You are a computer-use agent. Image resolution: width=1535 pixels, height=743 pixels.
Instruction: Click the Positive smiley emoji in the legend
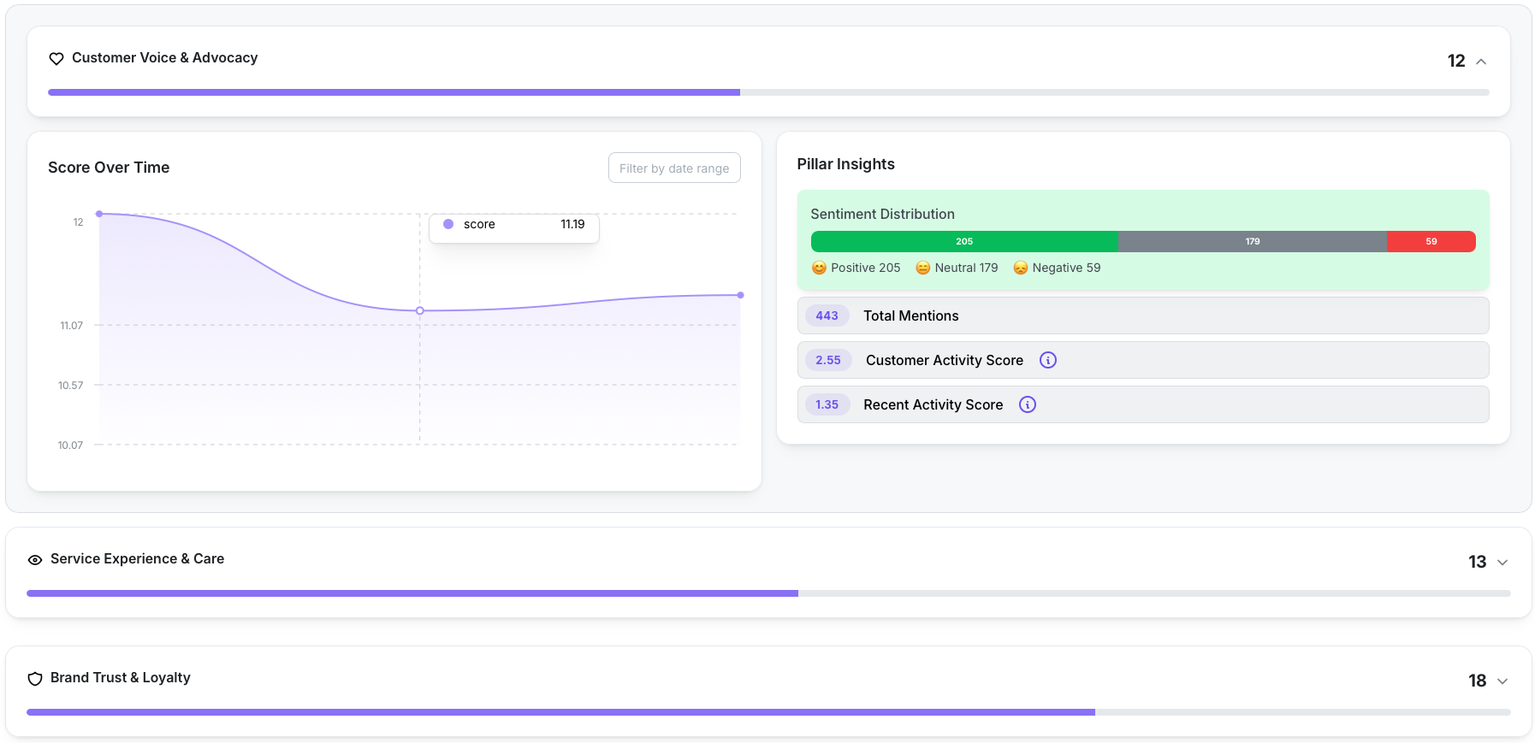click(x=819, y=268)
